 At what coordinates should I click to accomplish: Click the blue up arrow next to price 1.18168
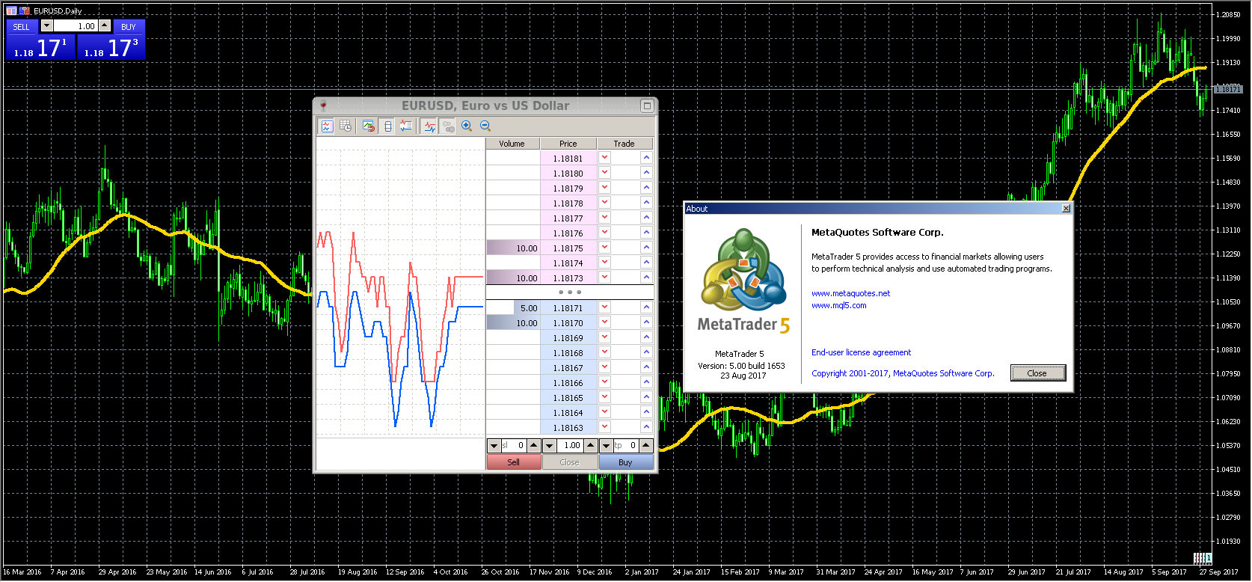(x=646, y=352)
